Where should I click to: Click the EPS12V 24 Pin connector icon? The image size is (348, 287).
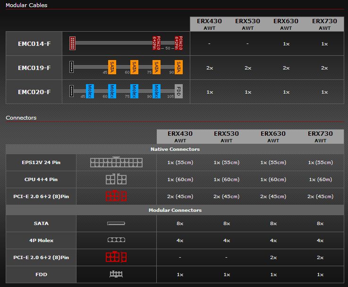(116, 162)
